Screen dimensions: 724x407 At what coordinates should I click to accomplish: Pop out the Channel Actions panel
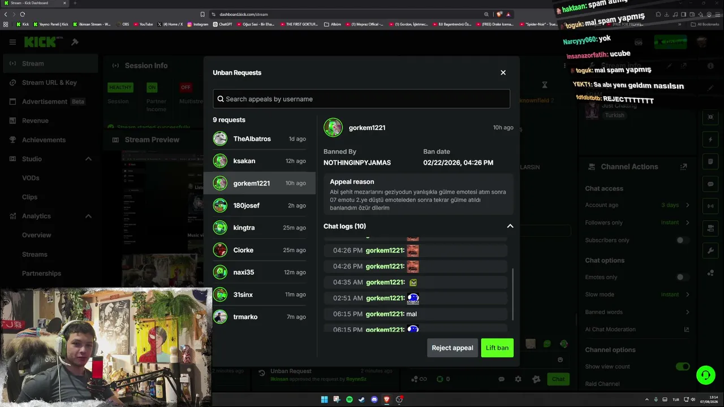click(x=684, y=167)
